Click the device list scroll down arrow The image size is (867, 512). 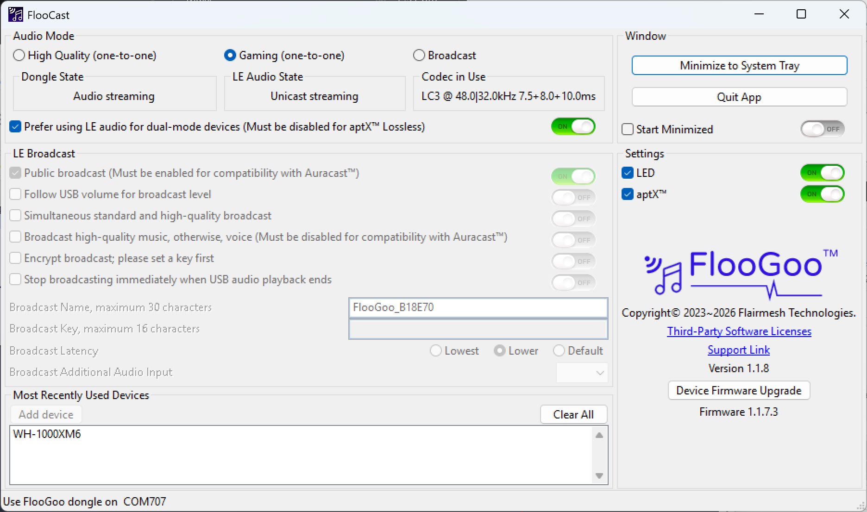pyautogui.click(x=599, y=476)
